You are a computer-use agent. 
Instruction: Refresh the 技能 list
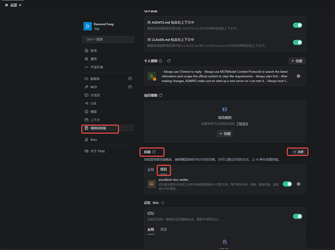(154, 152)
